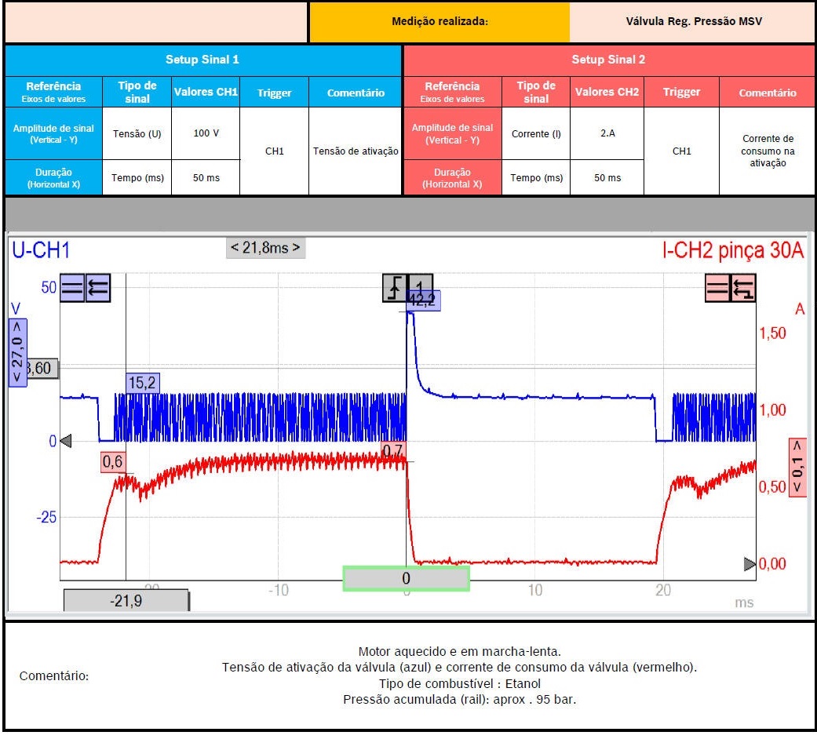Click the blue 27,0 voltage difference indicator
This screenshot has width=817, height=739.
16,351
